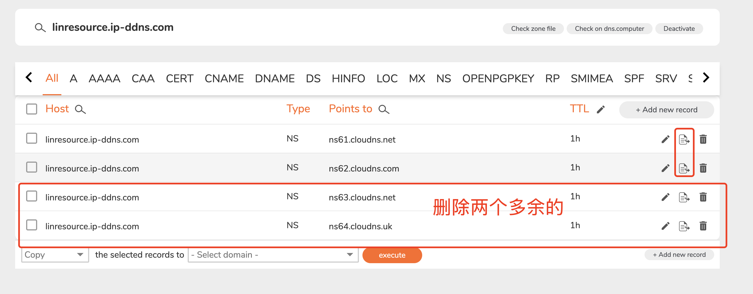Click the NS type in the ns62.cloudns.com row

(292, 167)
